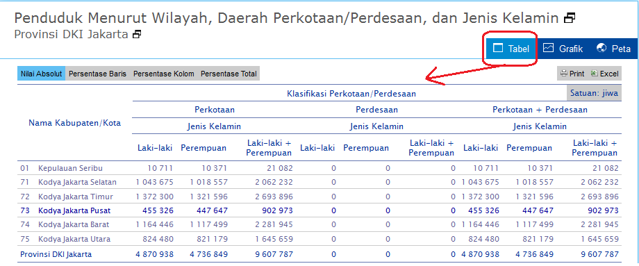Screen dimensions: 639x266
Task: Click the main page title text
Action: coord(286,18)
